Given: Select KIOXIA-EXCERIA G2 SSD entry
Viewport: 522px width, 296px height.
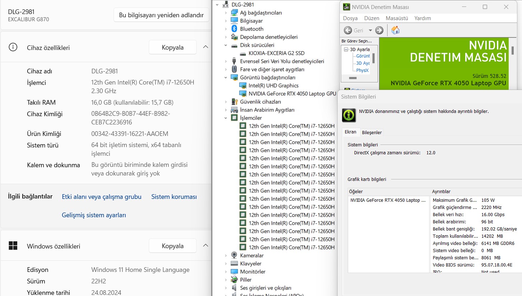Looking at the screenshot, I should point(276,53).
